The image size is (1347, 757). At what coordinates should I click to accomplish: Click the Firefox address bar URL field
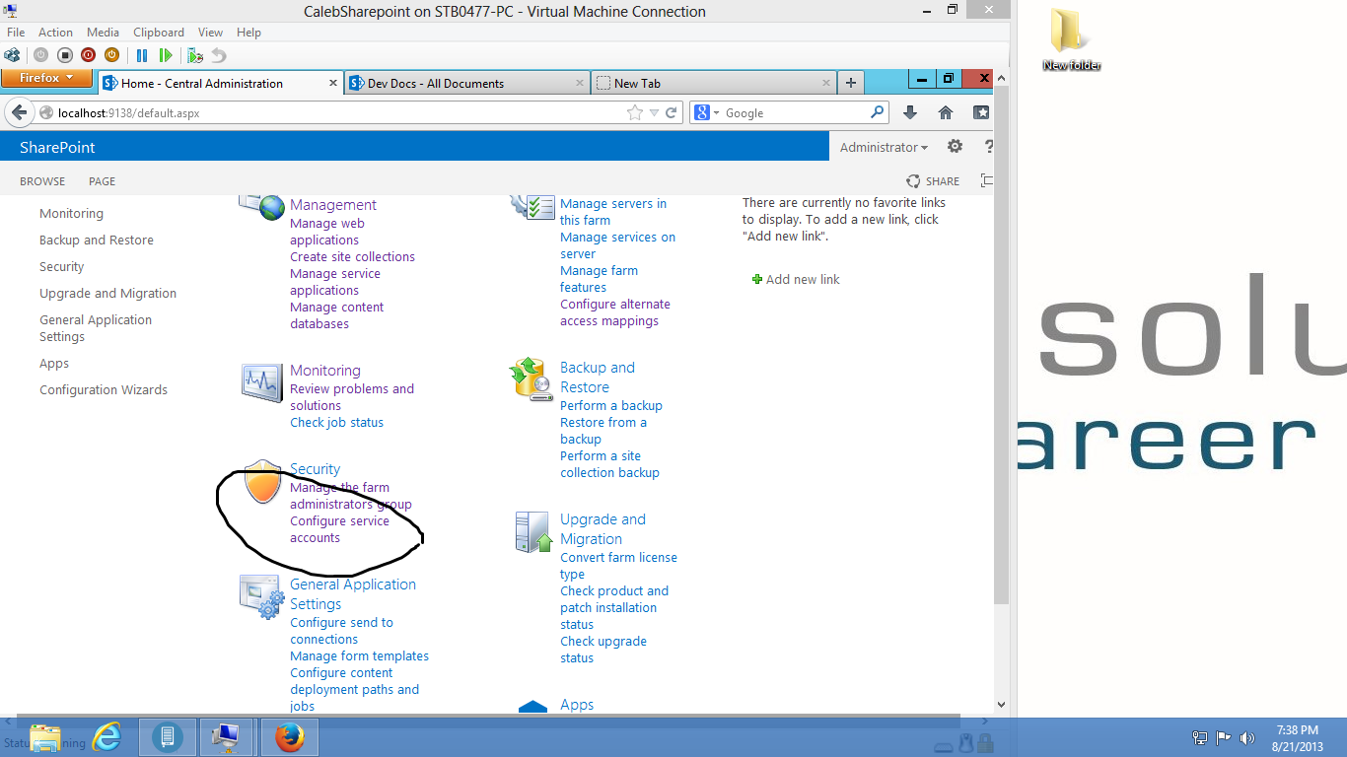(335, 113)
